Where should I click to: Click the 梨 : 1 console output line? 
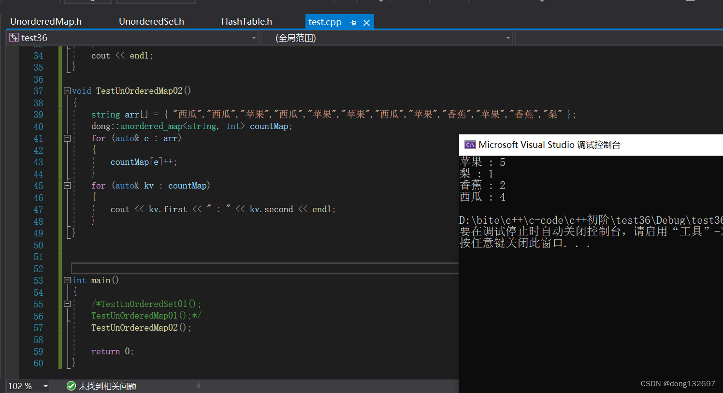[x=477, y=174]
